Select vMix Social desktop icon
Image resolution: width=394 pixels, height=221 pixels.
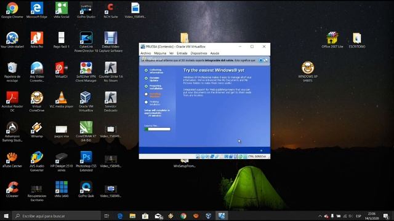pos(62,10)
